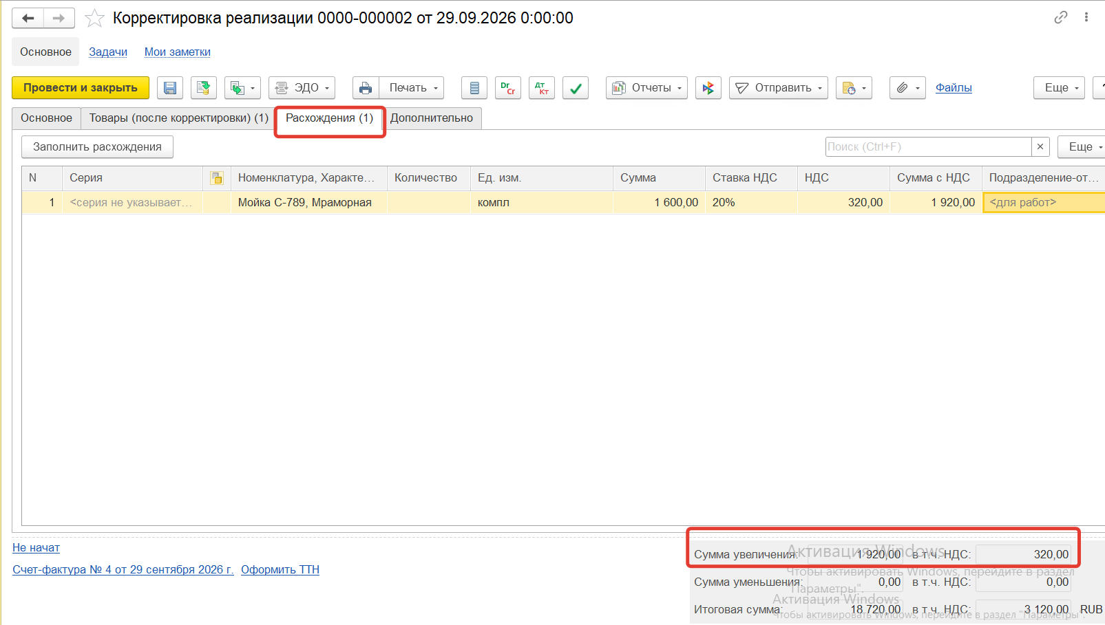This screenshot has width=1105, height=625.
Task: Click the yellow icon column header
Action: (217, 178)
